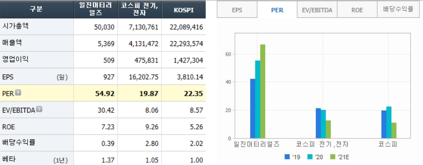423x165 pixels.
Task: Click the PER value 22.35
Action: [193, 94]
